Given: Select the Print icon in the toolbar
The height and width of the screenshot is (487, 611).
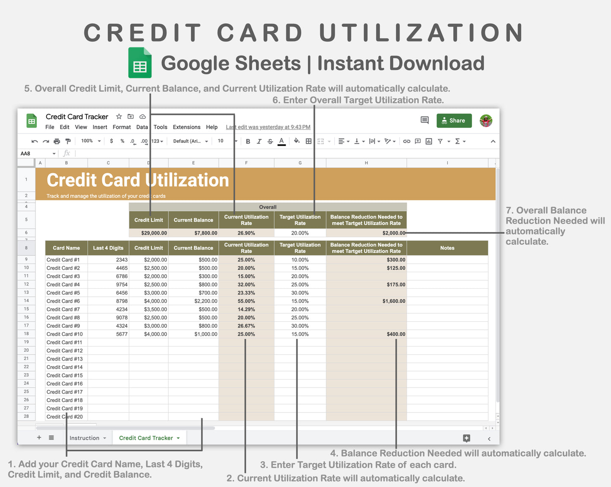Looking at the screenshot, I should [x=57, y=141].
